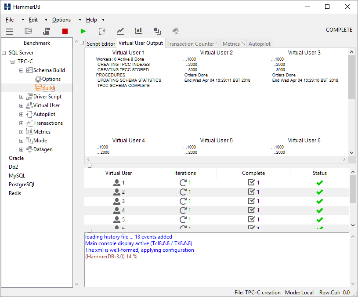Select the Oracle benchmark
This screenshot has height=297, width=358.
[x=16, y=158]
